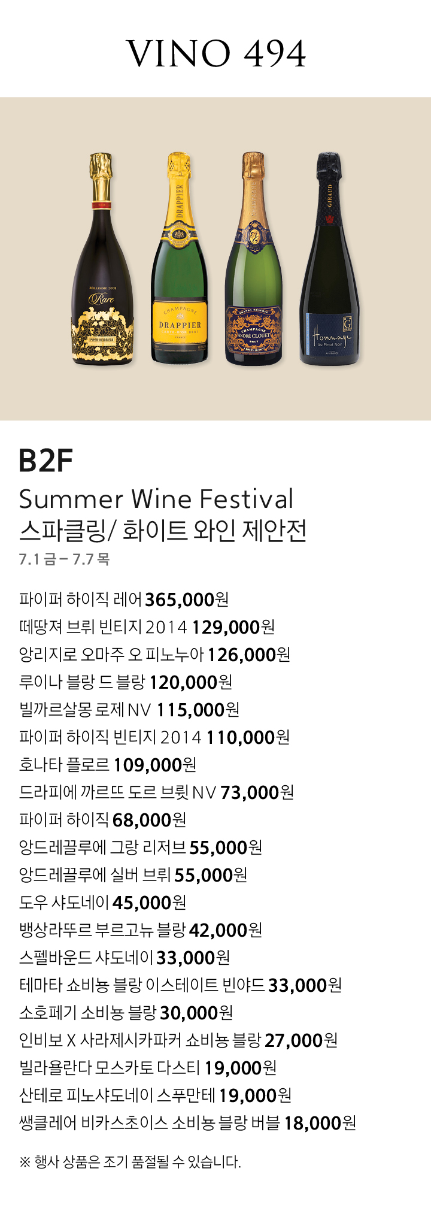Select 도우 샤도네이 45,000원 item
This screenshot has width=431, height=1214.
102,903
